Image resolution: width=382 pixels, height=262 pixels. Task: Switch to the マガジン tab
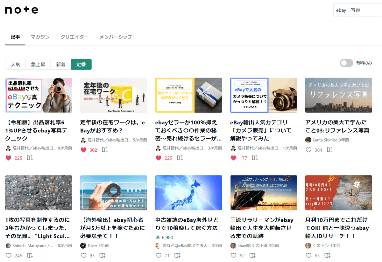[40, 37]
